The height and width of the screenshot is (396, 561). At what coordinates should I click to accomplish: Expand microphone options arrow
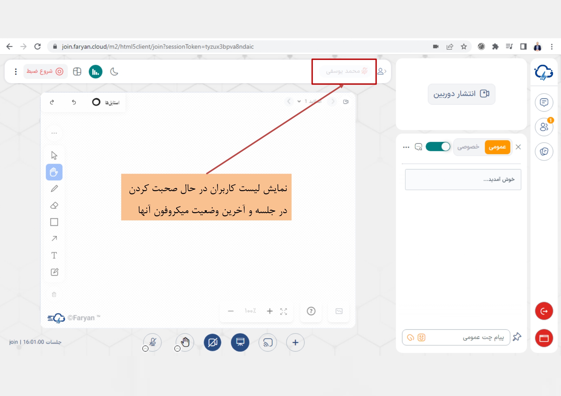[145, 349]
